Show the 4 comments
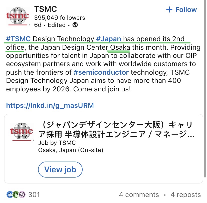This screenshot has height=203, width=207. 139,195
